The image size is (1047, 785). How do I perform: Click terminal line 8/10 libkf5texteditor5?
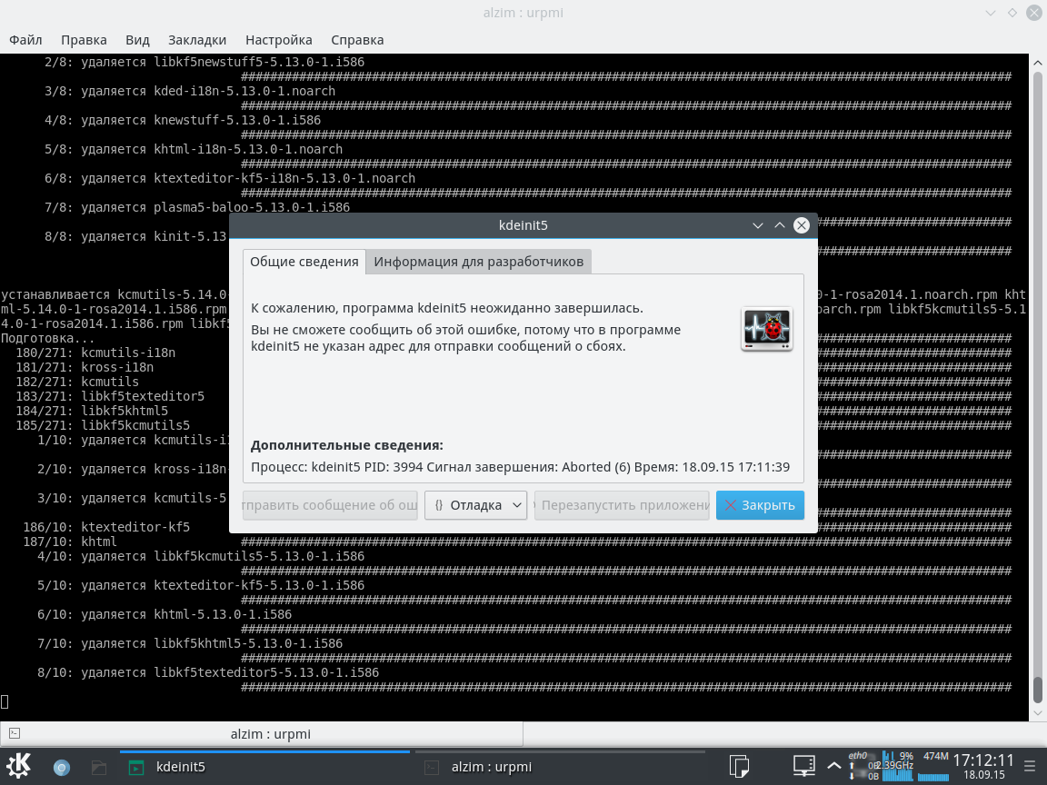coord(207,673)
